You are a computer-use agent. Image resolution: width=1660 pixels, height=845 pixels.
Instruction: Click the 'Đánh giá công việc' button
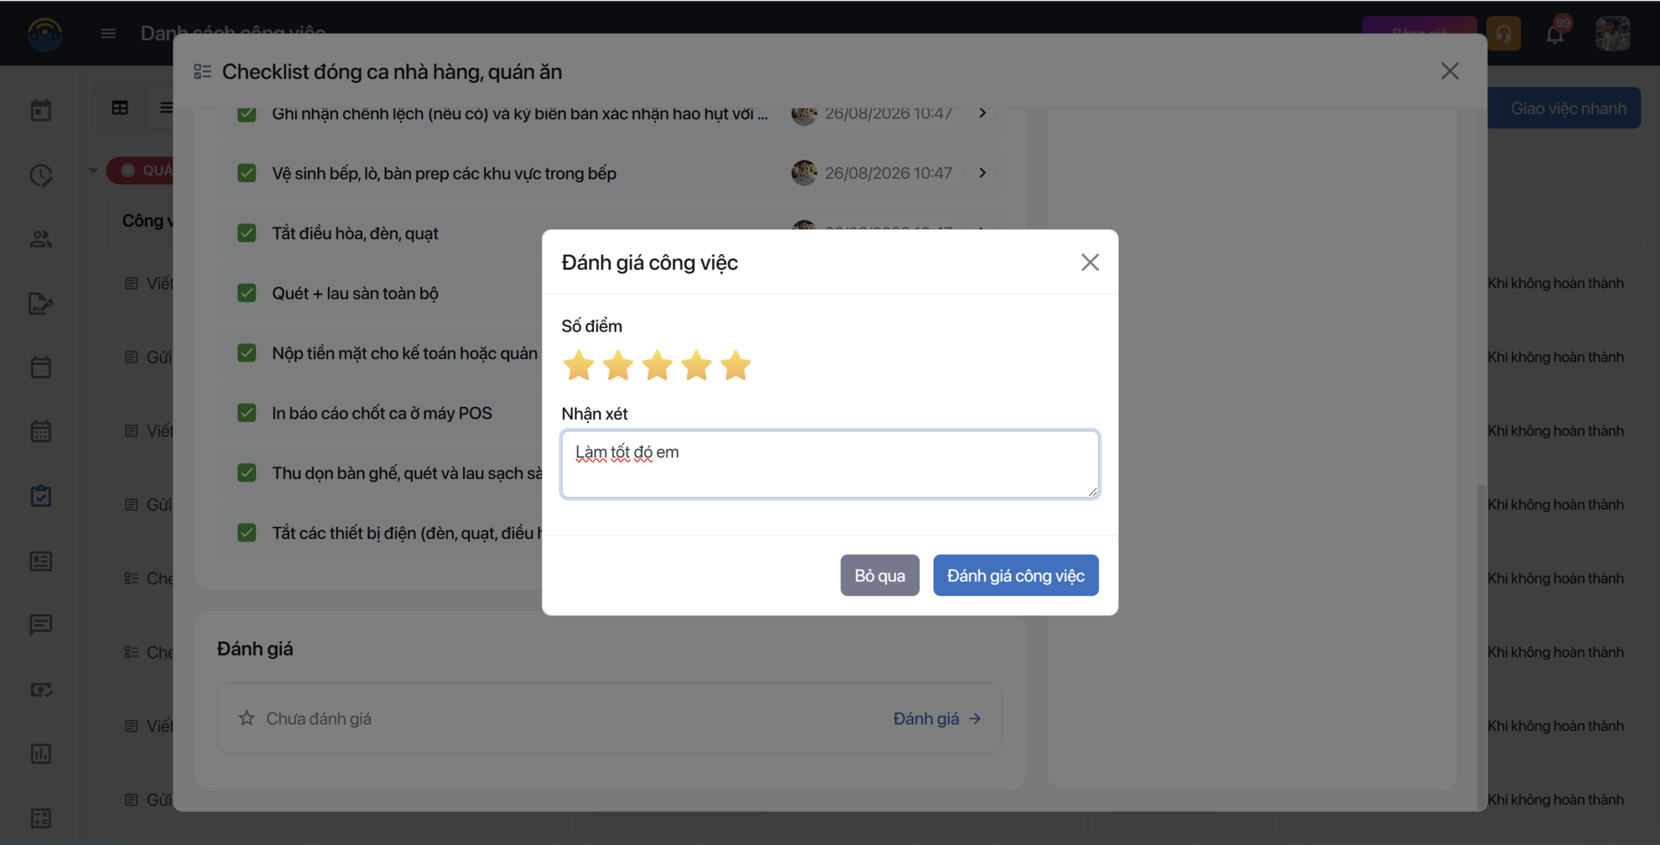pyautogui.click(x=1015, y=575)
